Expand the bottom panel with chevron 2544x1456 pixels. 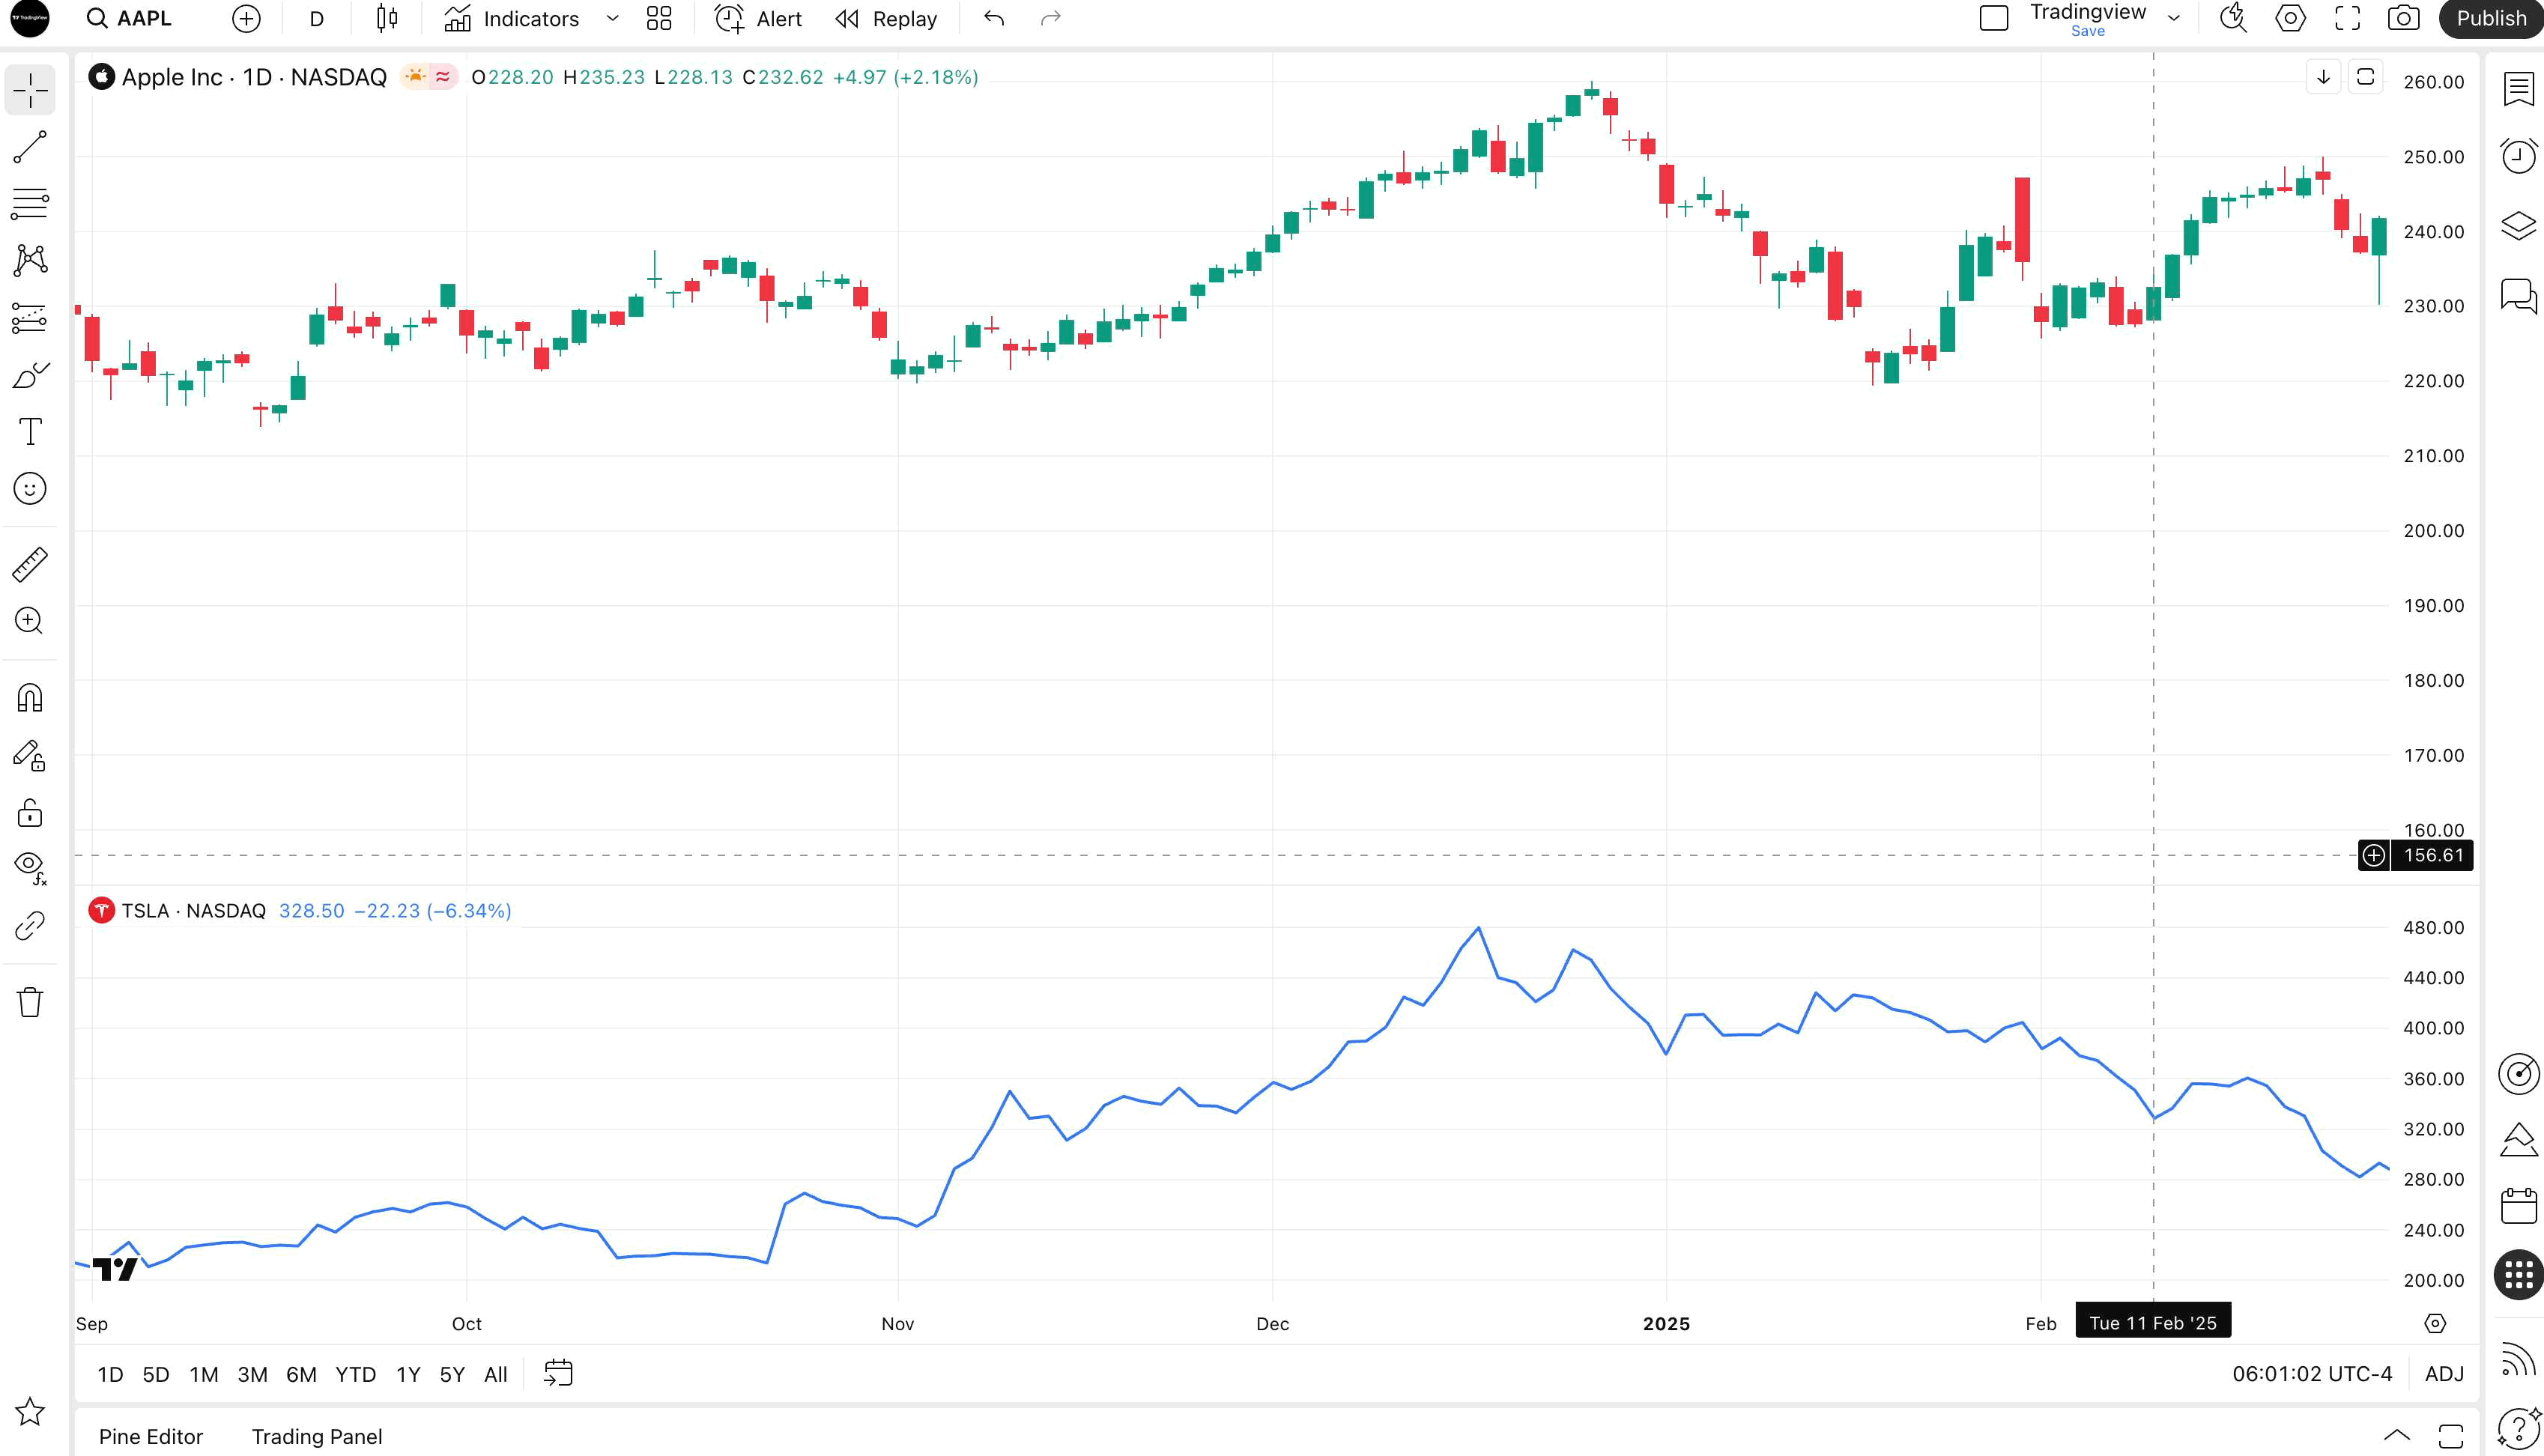(x=2397, y=1436)
